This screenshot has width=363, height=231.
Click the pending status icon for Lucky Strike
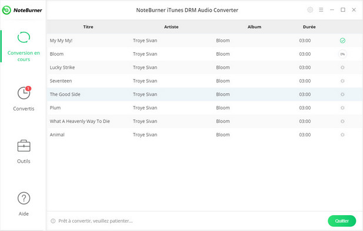[x=342, y=68]
